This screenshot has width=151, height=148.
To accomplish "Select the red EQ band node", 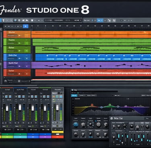I will [92, 105].
